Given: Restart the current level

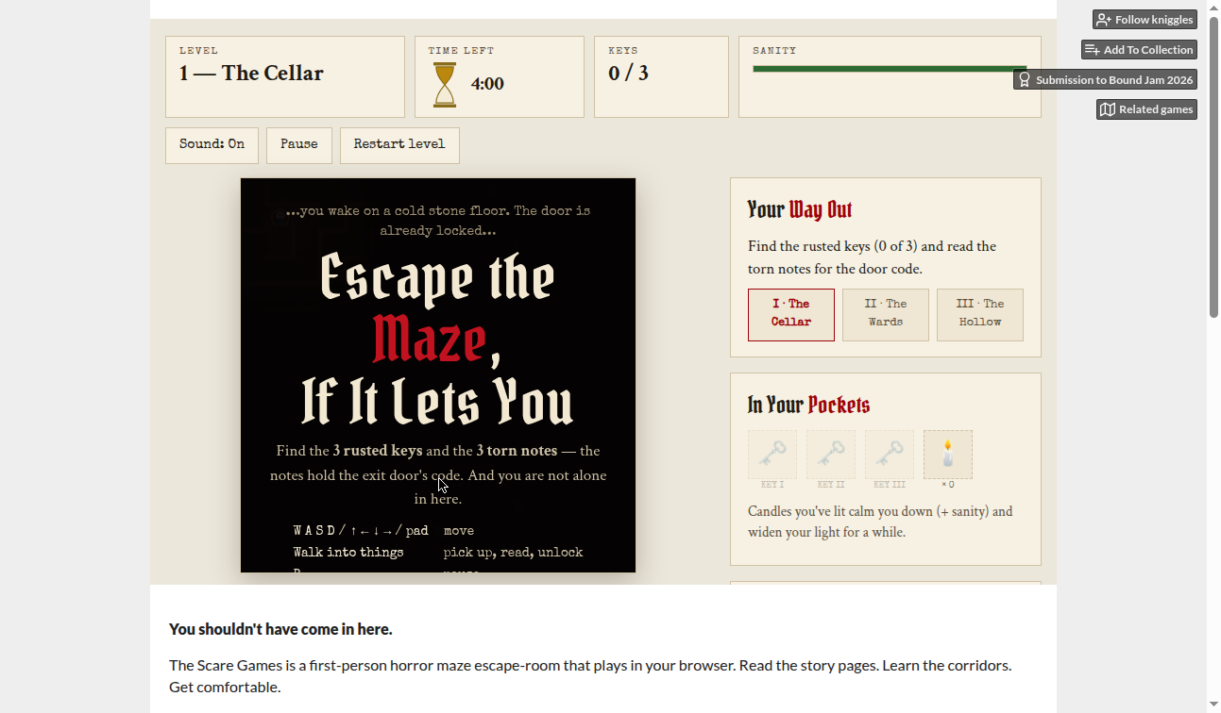Looking at the screenshot, I should point(399,145).
